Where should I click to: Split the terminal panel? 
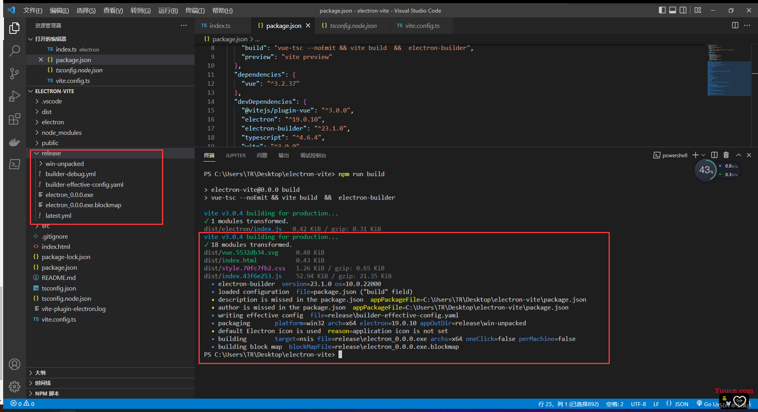tap(714, 155)
